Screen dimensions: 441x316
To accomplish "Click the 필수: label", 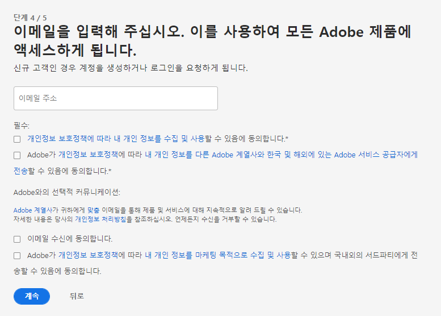I will (22, 126).
